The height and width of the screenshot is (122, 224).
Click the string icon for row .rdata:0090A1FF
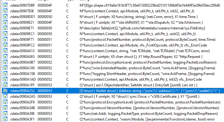5,85
